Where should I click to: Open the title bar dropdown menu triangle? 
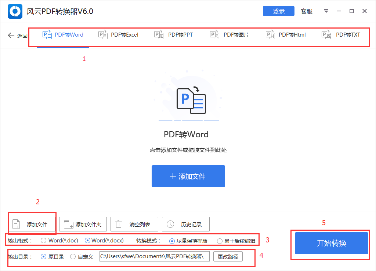click(326, 11)
